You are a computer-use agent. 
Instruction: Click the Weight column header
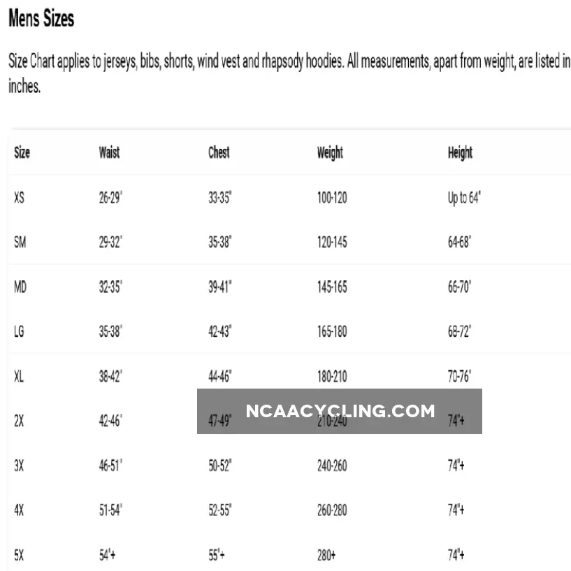point(330,152)
